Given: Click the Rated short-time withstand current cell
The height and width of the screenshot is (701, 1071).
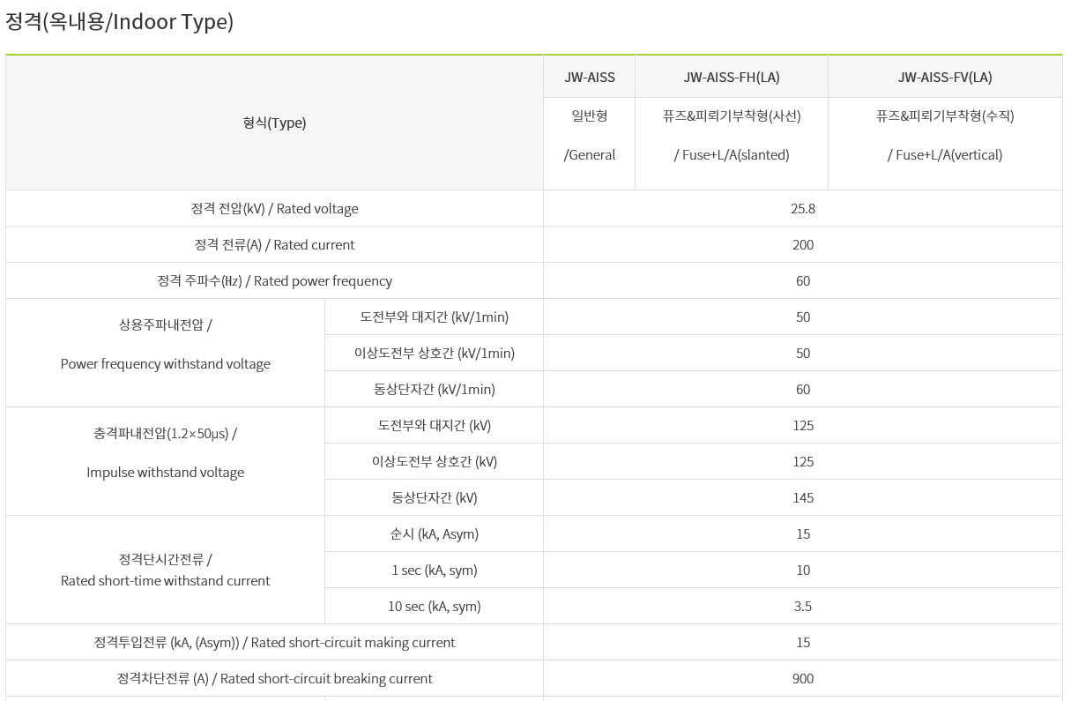Looking at the screenshot, I should [166, 570].
